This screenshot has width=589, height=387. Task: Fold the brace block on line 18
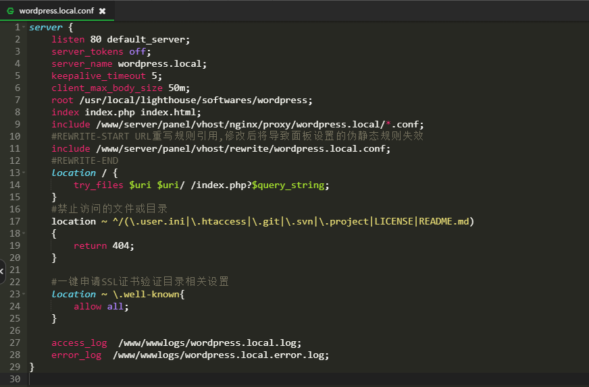(x=24, y=233)
